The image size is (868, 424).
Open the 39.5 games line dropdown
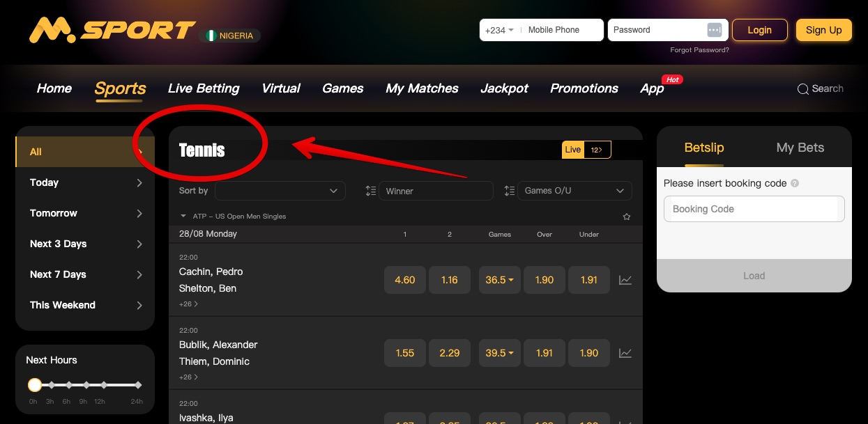click(x=500, y=353)
